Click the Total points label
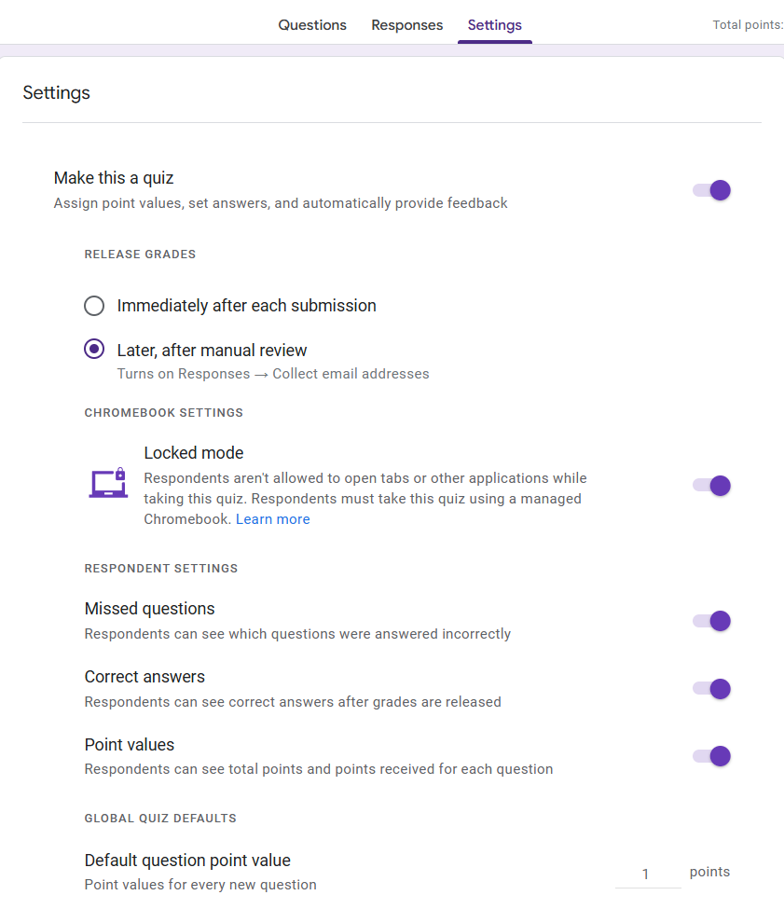The width and height of the screenshot is (784, 909). pyautogui.click(x=748, y=25)
